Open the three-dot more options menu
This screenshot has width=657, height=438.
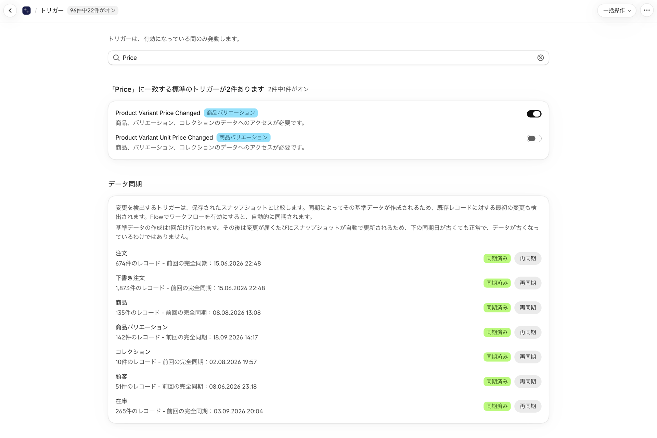(647, 10)
